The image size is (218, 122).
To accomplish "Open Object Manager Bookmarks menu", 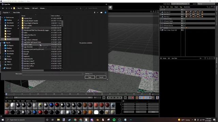I will [187, 7].
